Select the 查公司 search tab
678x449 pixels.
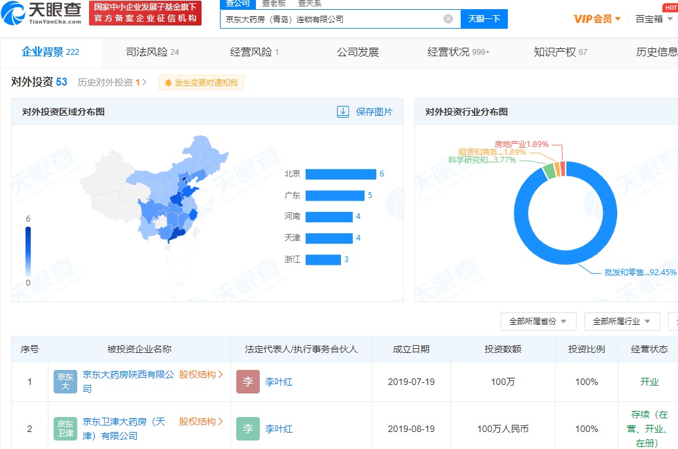coord(238,4)
